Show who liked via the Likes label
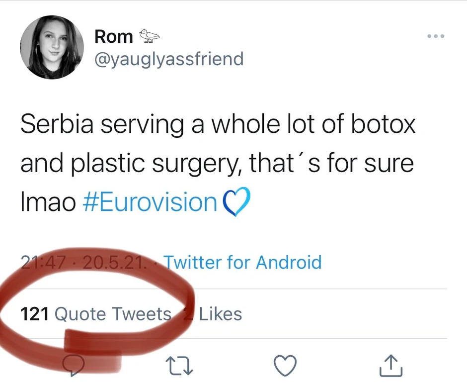The height and width of the screenshot is (388, 467). point(220,314)
